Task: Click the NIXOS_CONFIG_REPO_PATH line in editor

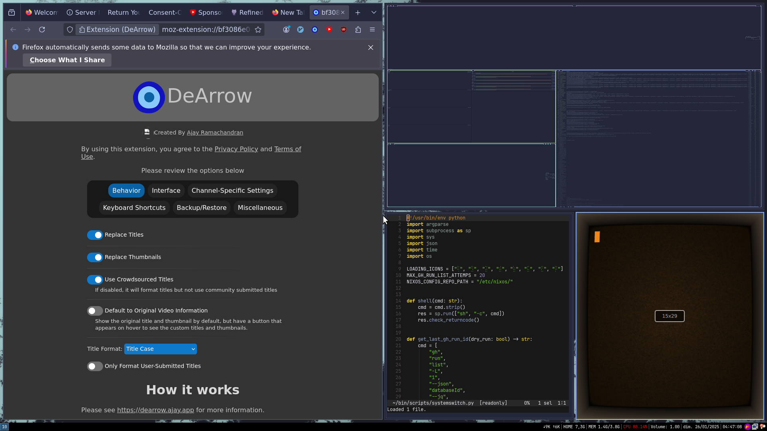Action: (459, 282)
